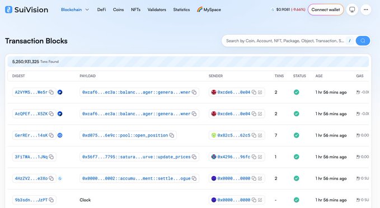Copy sender 0x0000...0000 in 9b3sdn row
This screenshot has height=208, width=380.
[x=254, y=200]
